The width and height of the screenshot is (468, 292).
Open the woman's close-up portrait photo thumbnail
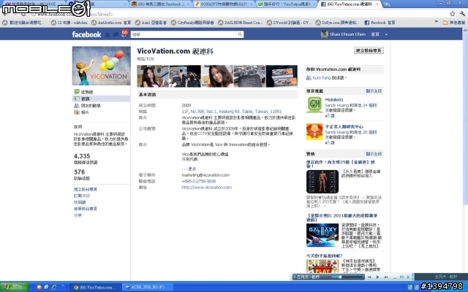click(x=217, y=76)
